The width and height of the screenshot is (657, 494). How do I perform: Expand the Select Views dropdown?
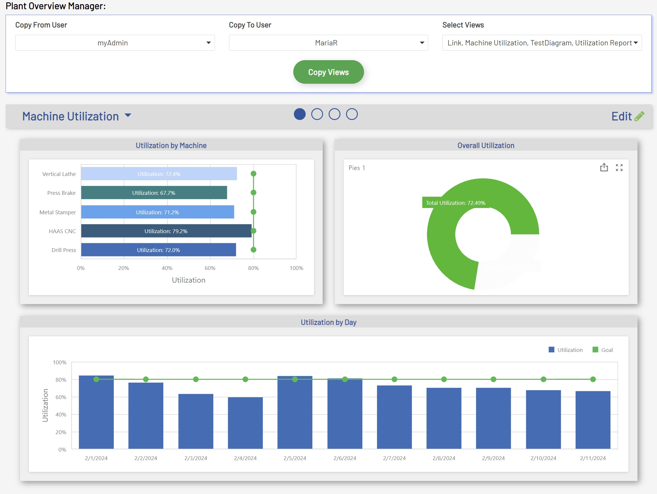tap(542, 43)
